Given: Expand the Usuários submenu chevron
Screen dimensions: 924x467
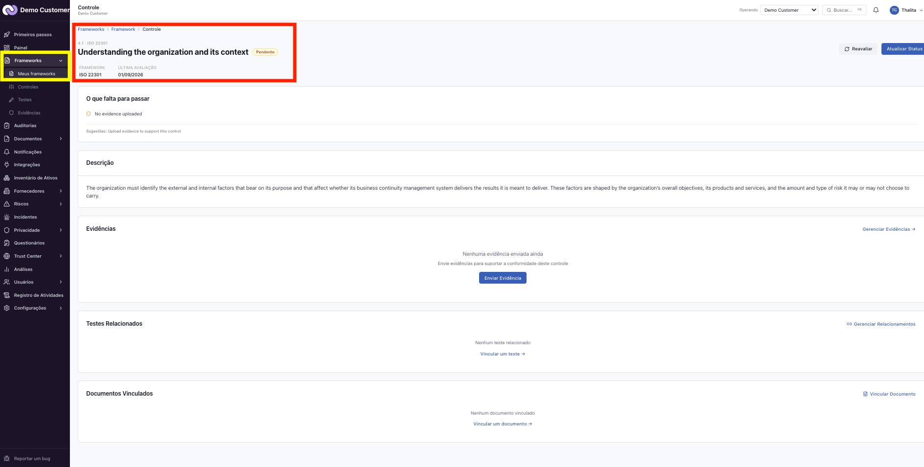Looking at the screenshot, I should pyautogui.click(x=61, y=282).
